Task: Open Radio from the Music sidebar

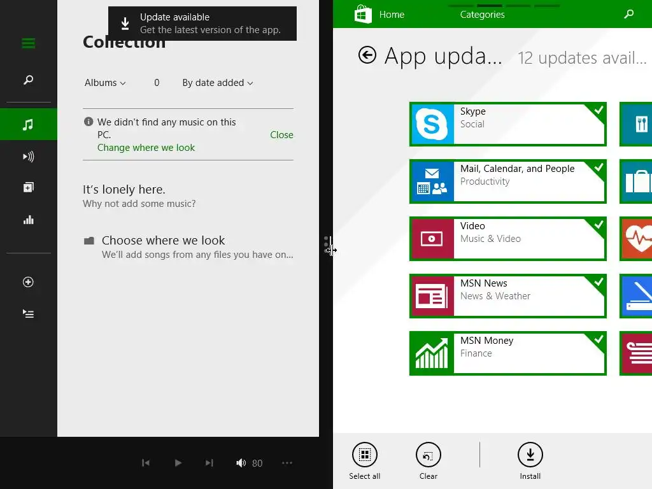Action: (28, 157)
